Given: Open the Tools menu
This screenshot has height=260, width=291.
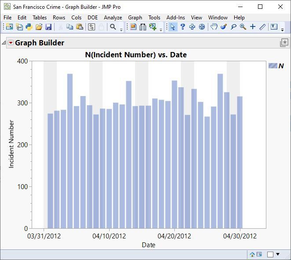Looking at the screenshot, I should tap(154, 18).
